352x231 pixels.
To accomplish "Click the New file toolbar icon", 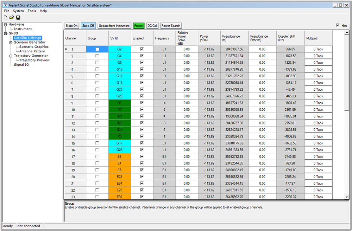I will coord(5,18).
